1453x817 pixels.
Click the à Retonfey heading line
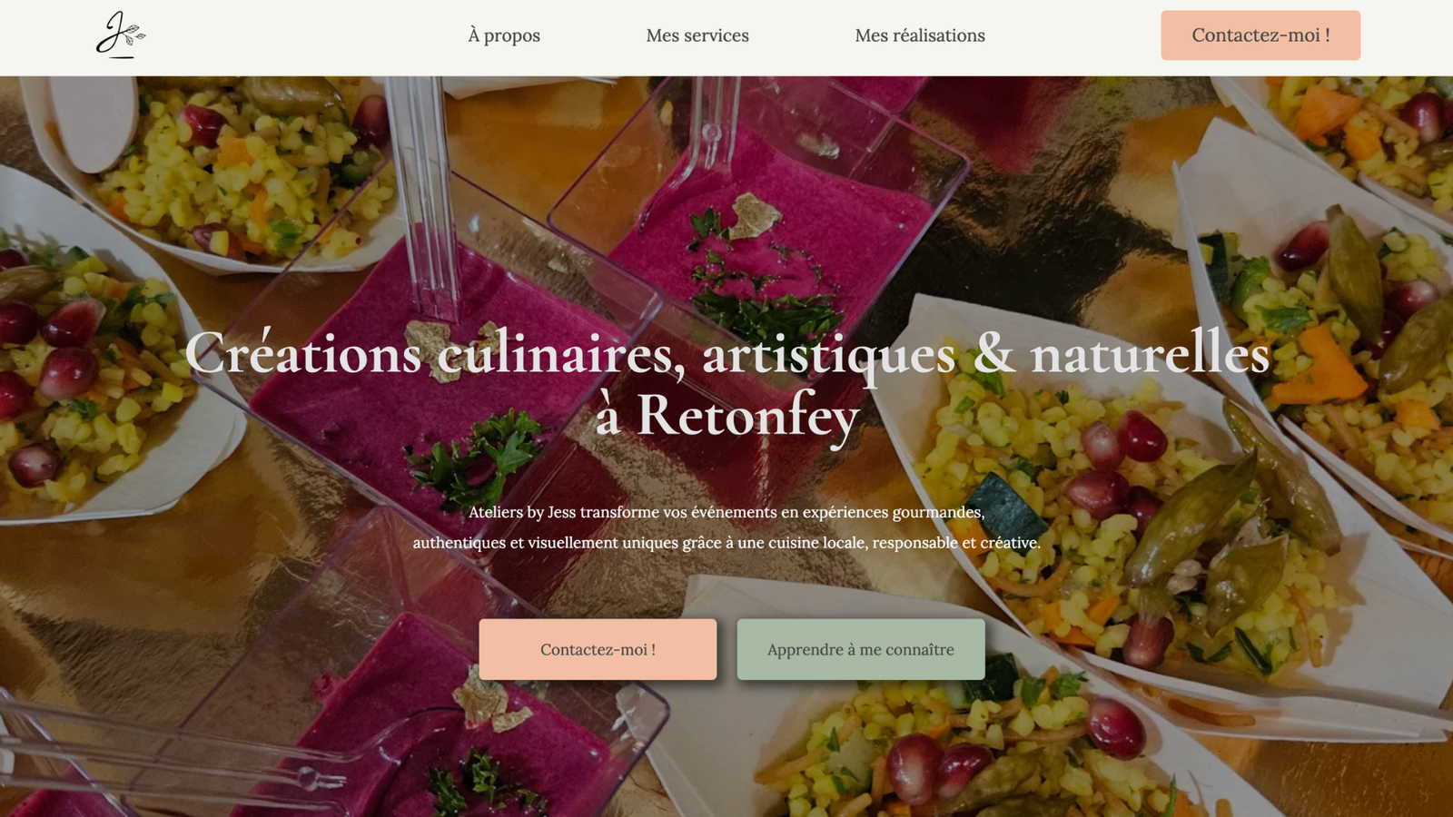[726, 416]
